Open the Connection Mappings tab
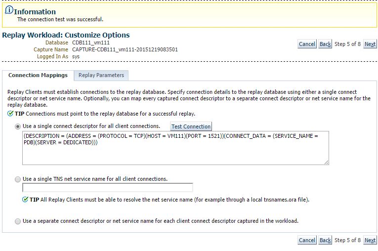 pos(38,75)
